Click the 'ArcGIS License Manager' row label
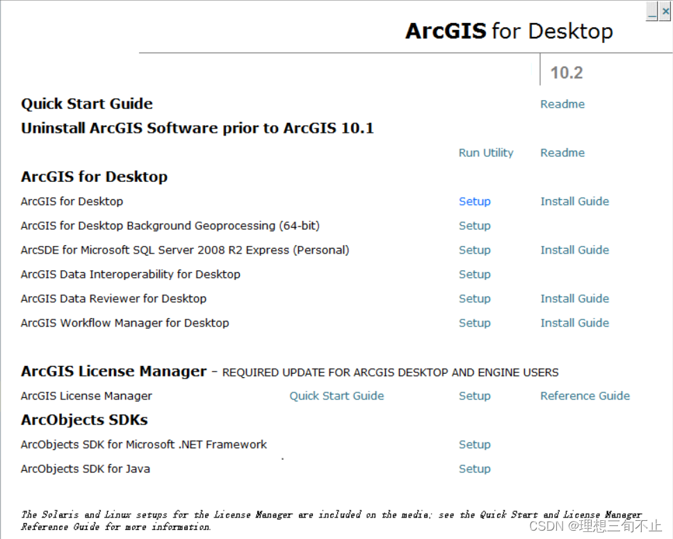This screenshot has height=539, width=673. 86,396
